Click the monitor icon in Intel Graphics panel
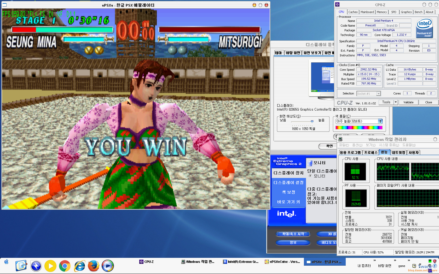This screenshot has width=439, height=274. pyautogui.click(x=310, y=163)
